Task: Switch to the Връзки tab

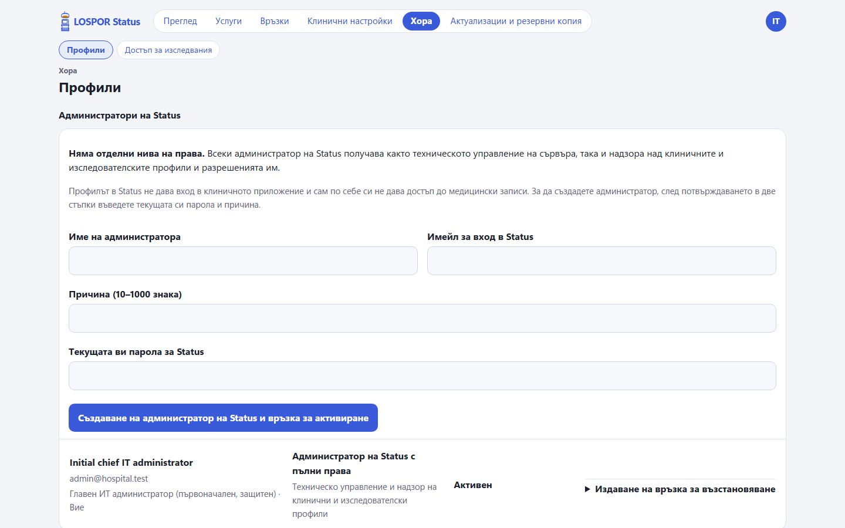Action: (x=275, y=21)
